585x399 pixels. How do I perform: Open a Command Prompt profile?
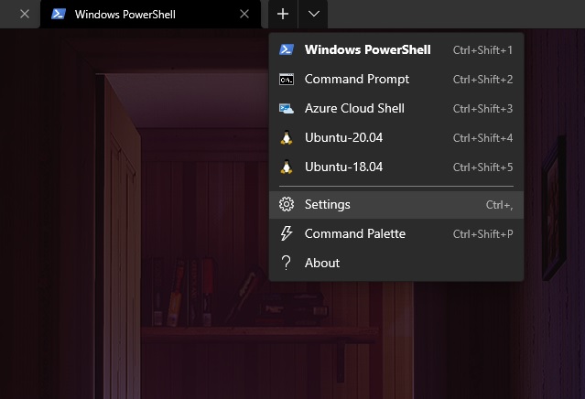[x=396, y=79]
